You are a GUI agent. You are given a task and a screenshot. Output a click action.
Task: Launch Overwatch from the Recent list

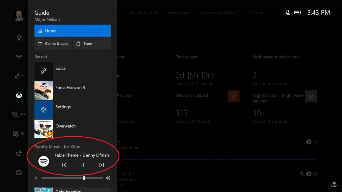click(72, 129)
